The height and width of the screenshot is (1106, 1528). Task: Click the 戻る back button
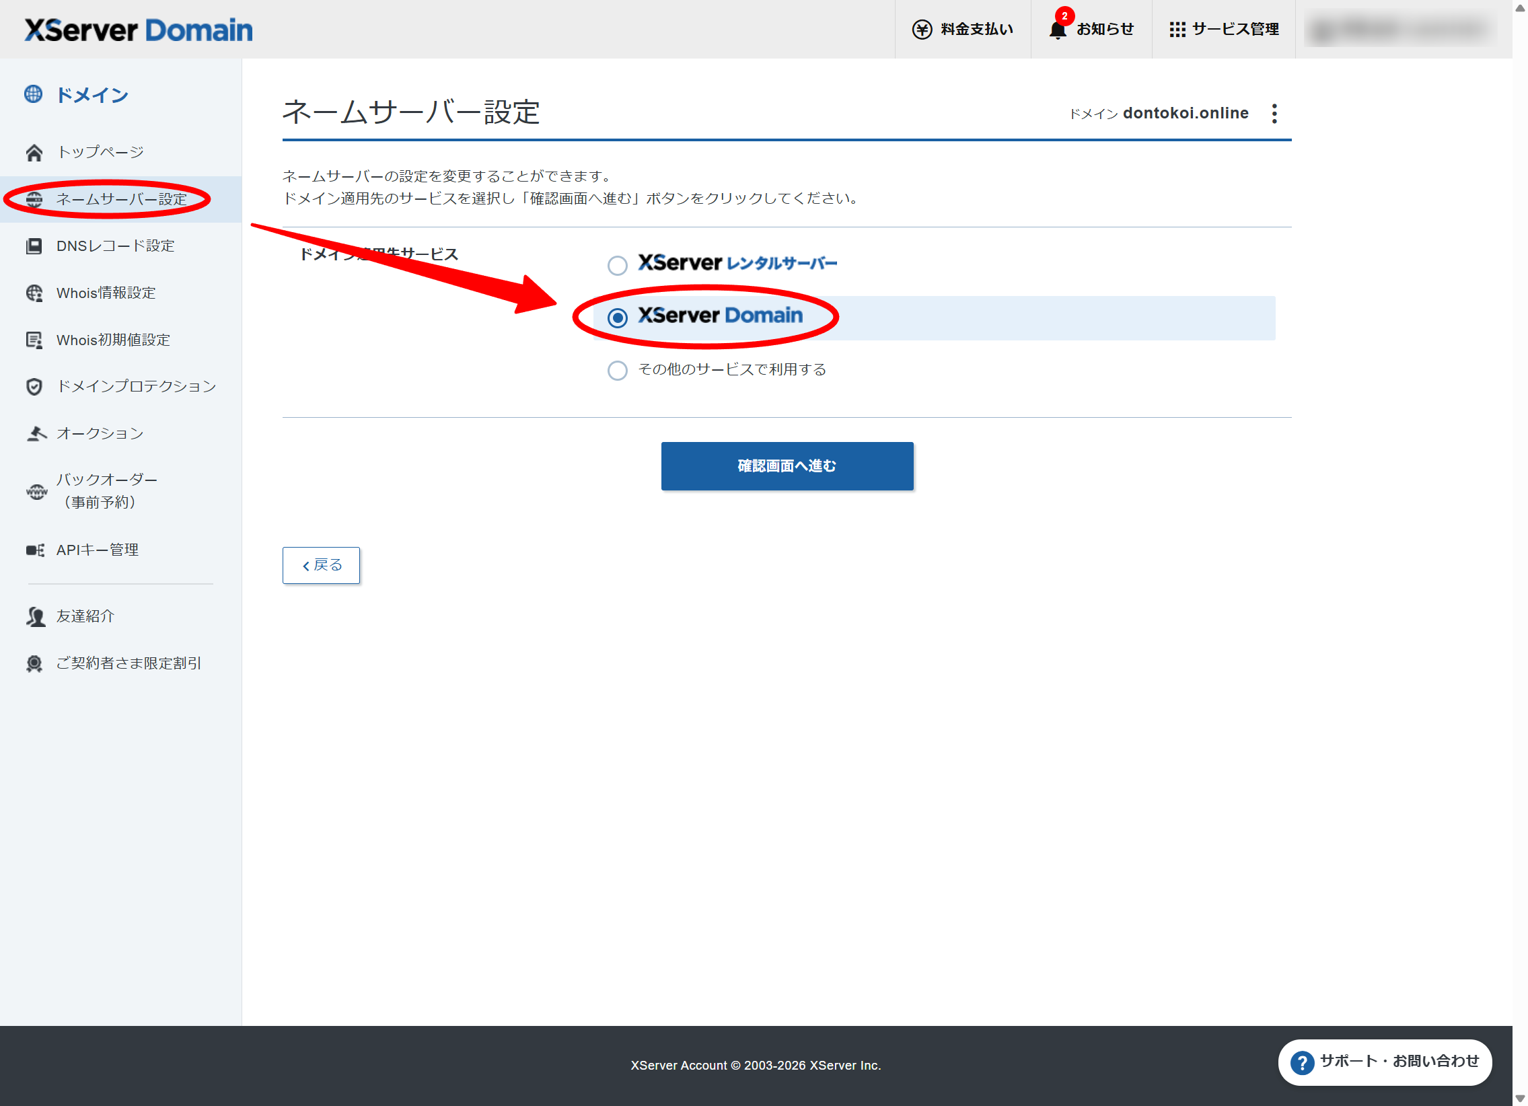321,565
